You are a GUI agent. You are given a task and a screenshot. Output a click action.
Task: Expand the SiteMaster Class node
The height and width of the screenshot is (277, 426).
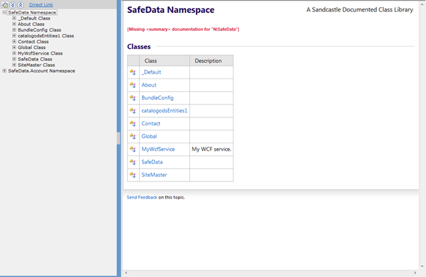14,65
